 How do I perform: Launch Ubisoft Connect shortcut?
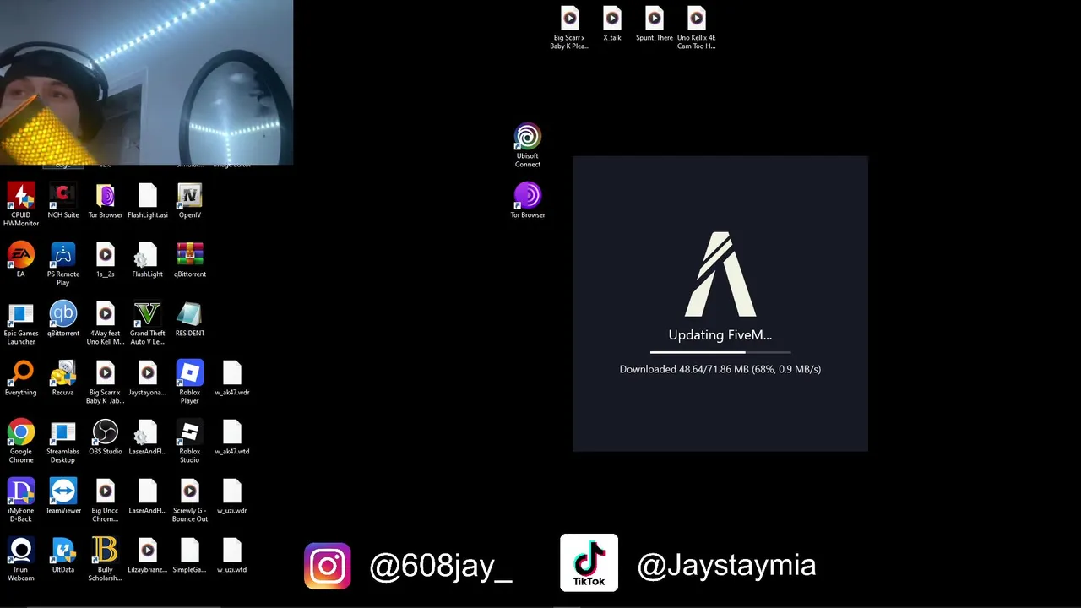tap(528, 145)
